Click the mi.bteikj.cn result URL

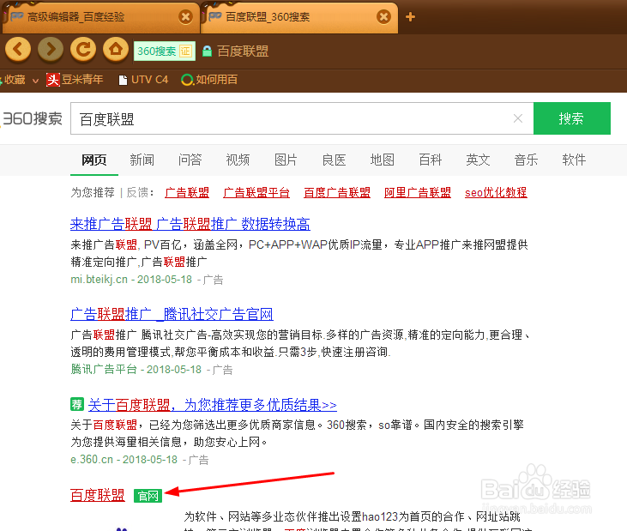point(99,280)
